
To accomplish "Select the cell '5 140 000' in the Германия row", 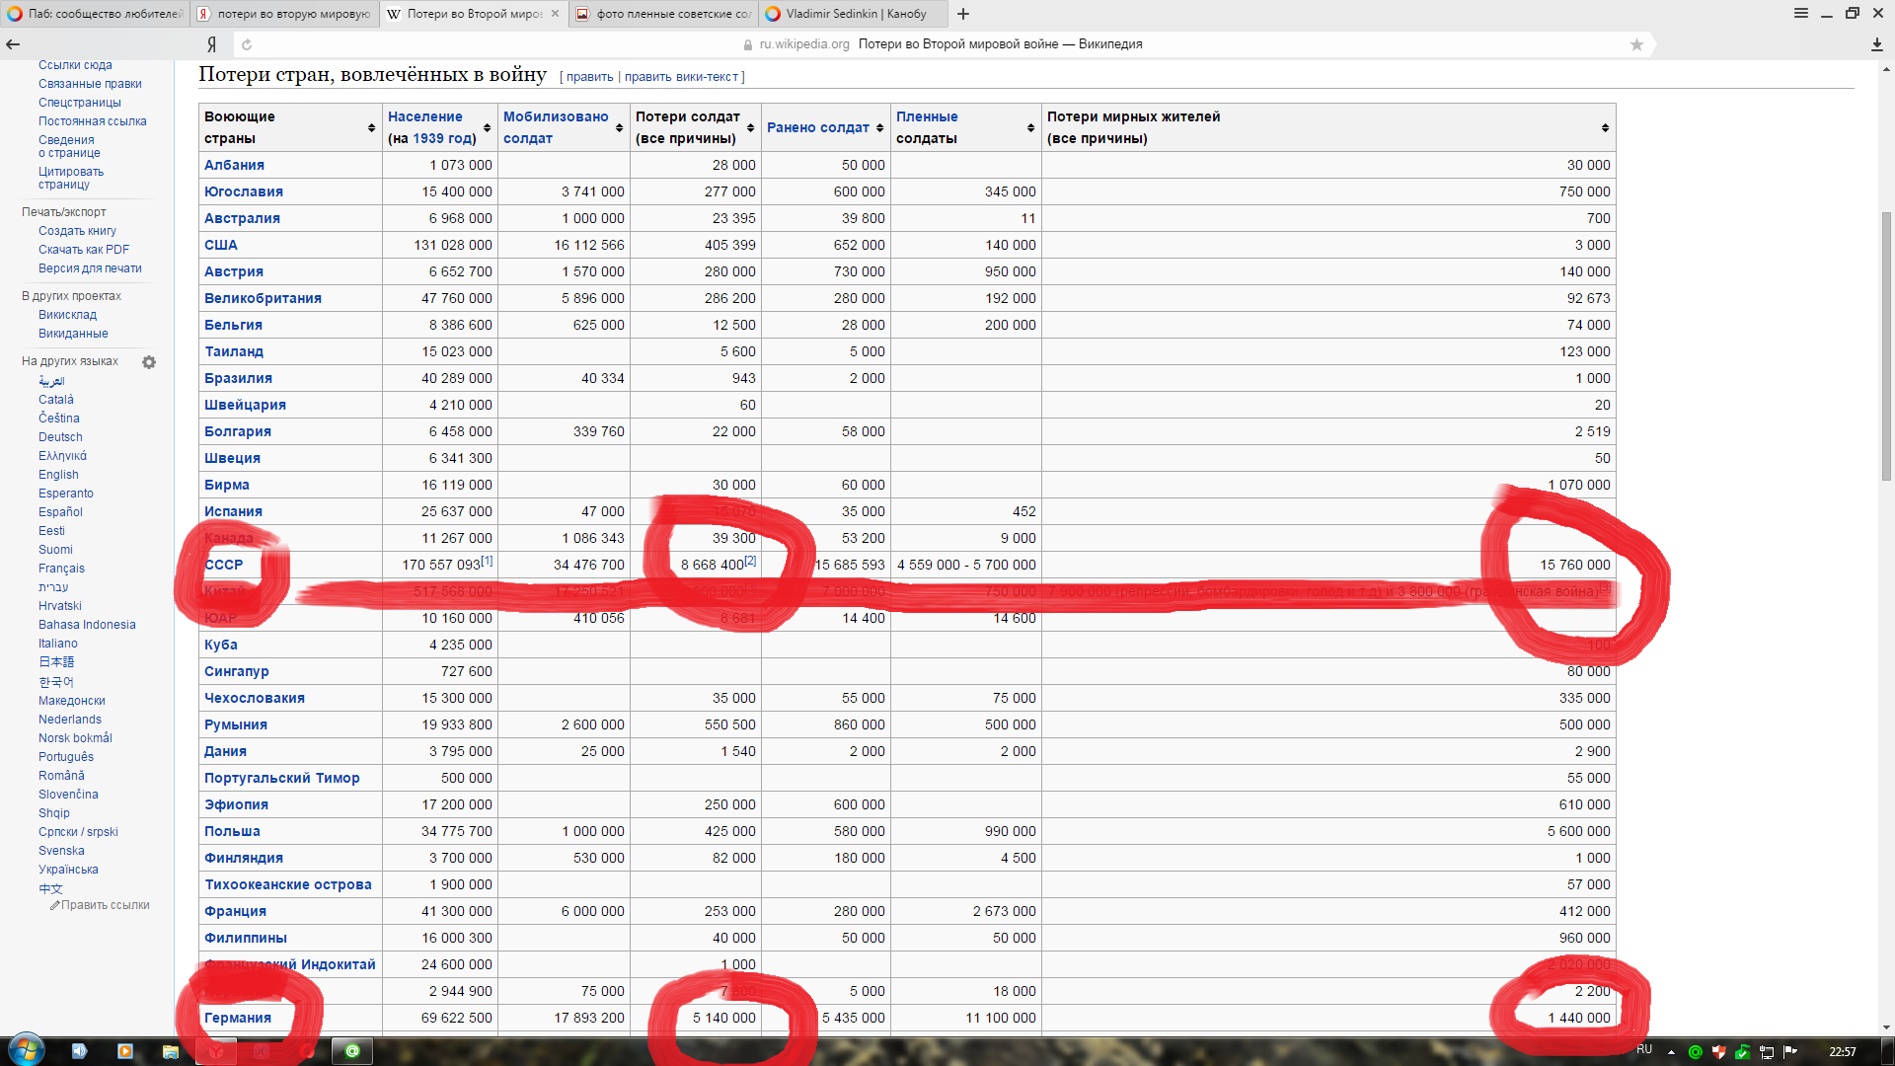I will [696, 1018].
